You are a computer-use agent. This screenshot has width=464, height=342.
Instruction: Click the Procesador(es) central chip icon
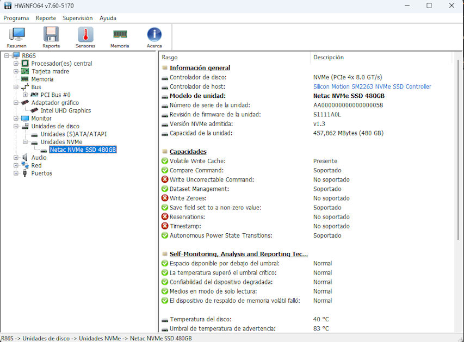pyautogui.click(x=25, y=63)
